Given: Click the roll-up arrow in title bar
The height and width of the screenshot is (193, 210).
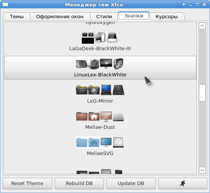Looking at the screenshot, I should click(184, 5).
